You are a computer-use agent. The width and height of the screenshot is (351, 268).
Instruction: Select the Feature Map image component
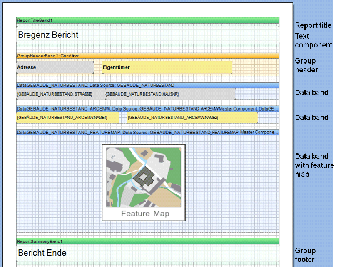click(144, 182)
